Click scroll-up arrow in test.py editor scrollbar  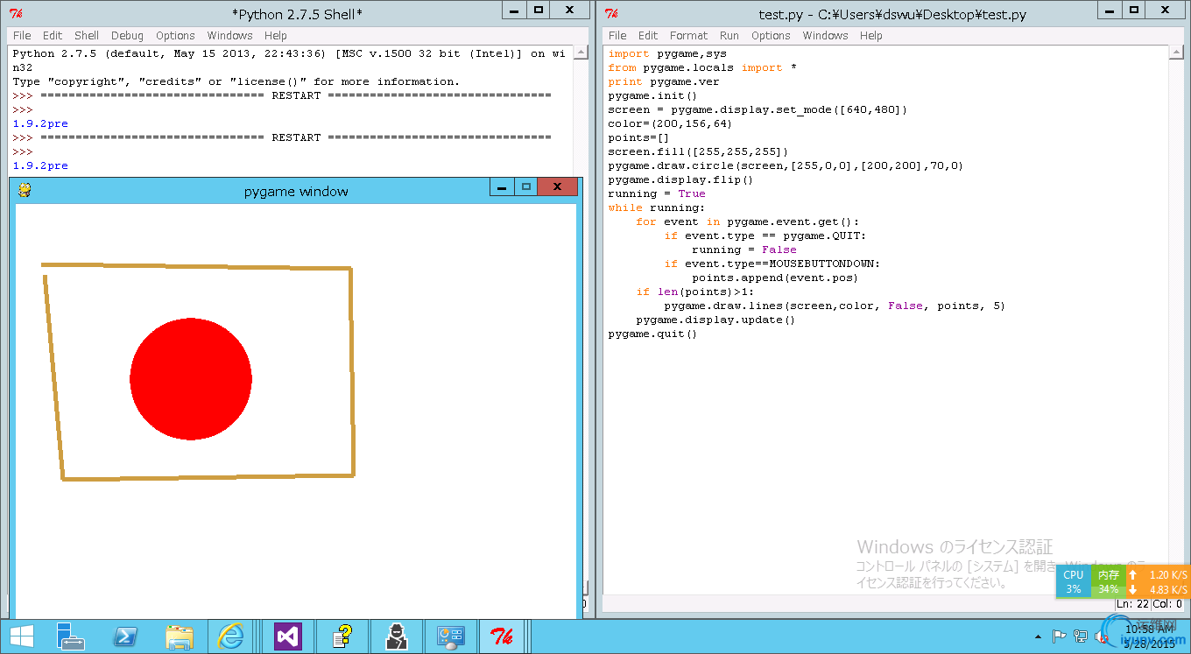tap(1177, 53)
